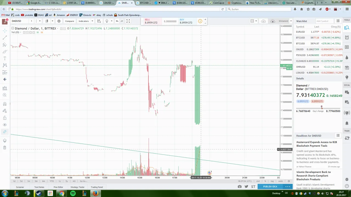Open the alerts clock icon in right sidebar

[x=347, y=37]
